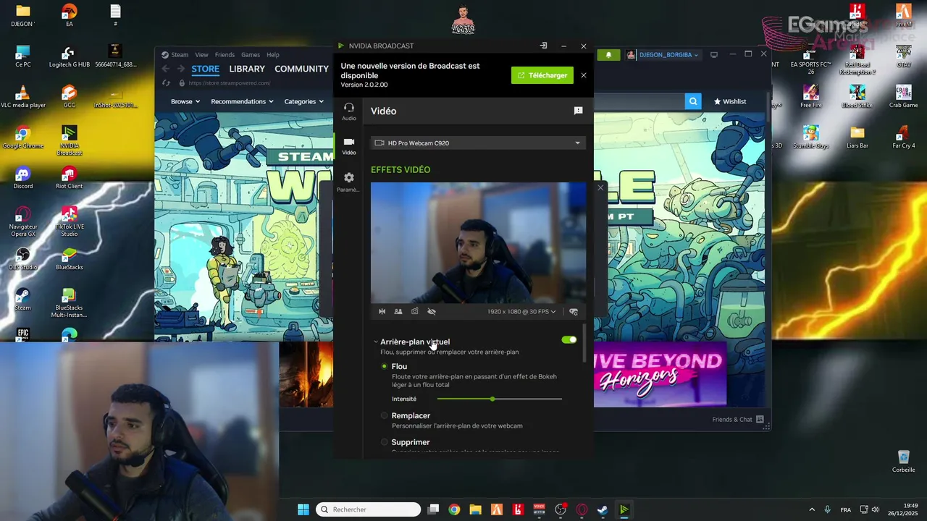This screenshot has width=927, height=521.
Task: Click the camera rotate icon under the preview
Action: coord(415,311)
